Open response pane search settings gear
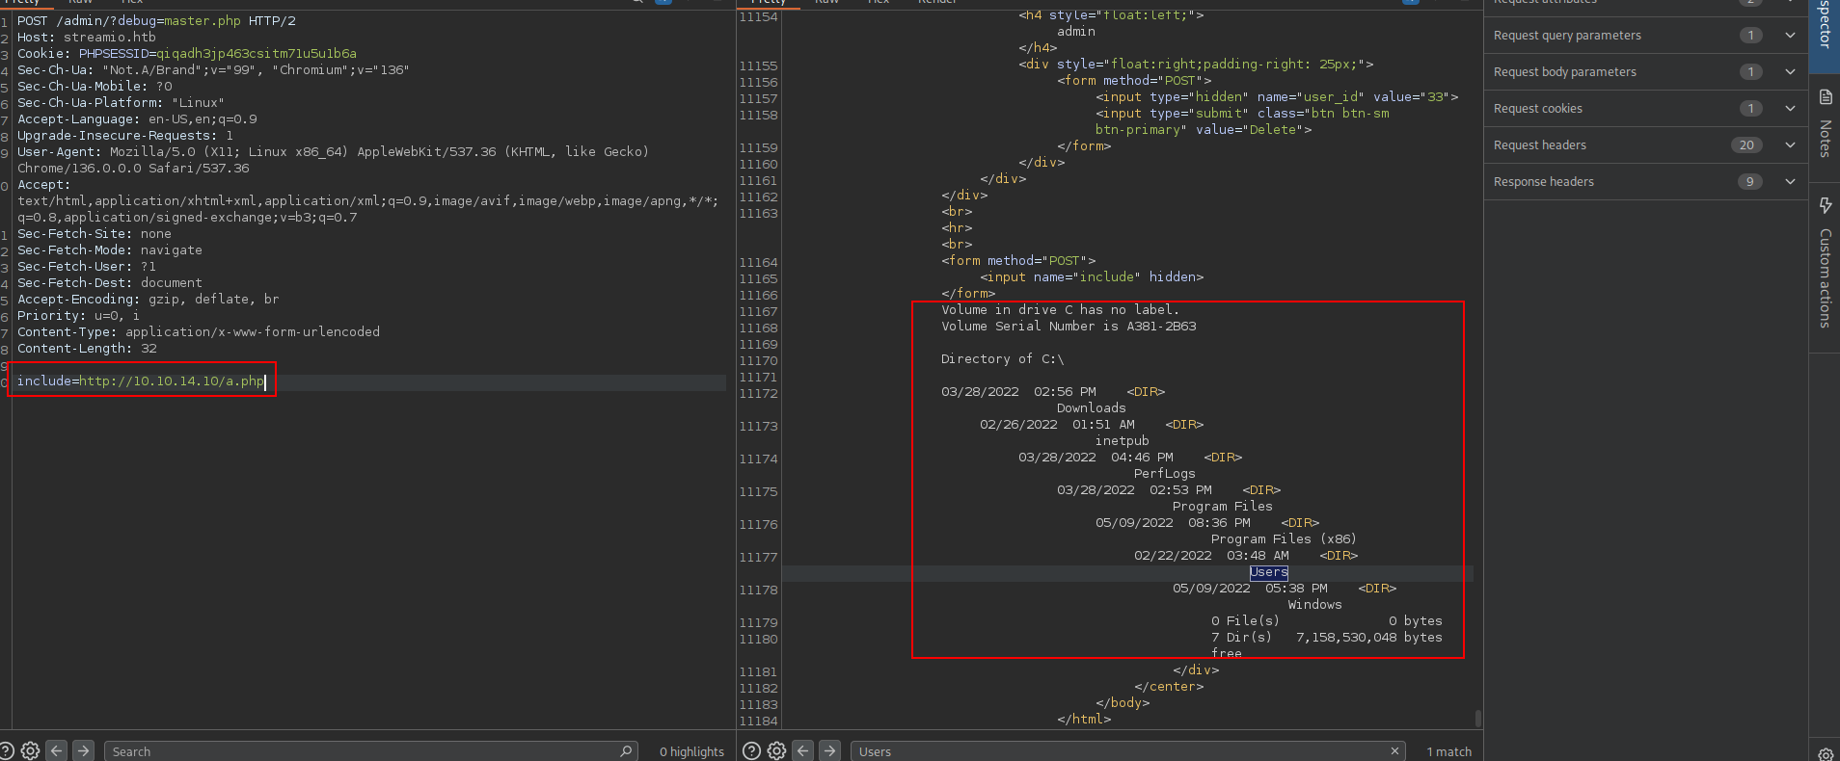The width and height of the screenshot is (1840, 761). pyautogui.click(x=776, y=750)
